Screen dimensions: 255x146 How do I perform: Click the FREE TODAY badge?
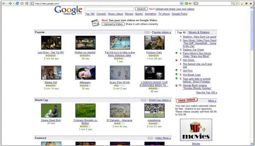point(185,100)
